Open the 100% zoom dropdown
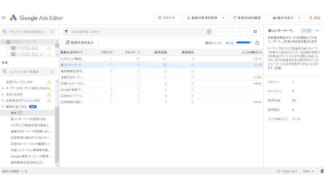This screenshot has width=324, height=182. (308, 171)
